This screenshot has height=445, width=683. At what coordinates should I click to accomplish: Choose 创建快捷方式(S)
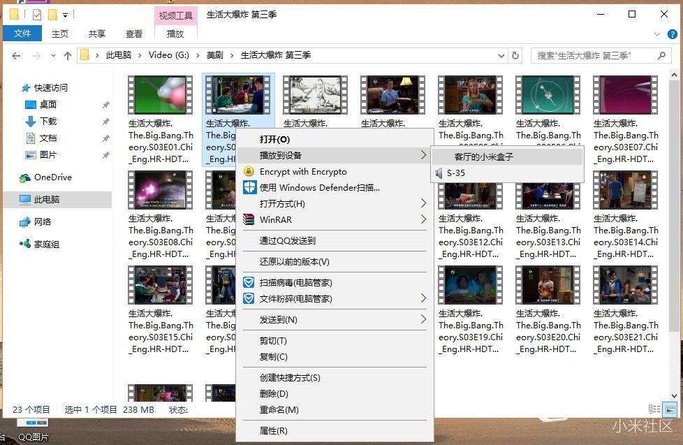pos(335,377)
